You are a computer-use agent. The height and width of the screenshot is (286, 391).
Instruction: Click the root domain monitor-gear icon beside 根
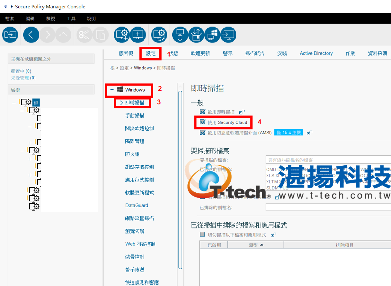click(x=26, y=103)
